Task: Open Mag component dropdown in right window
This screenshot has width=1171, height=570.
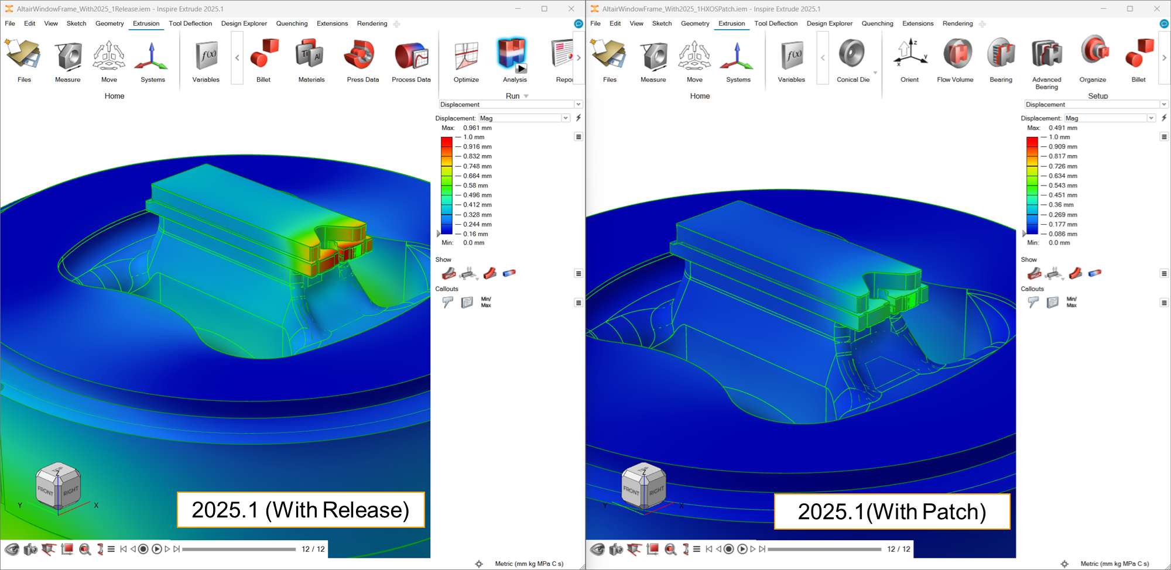Action: (x=1110, y=118)
